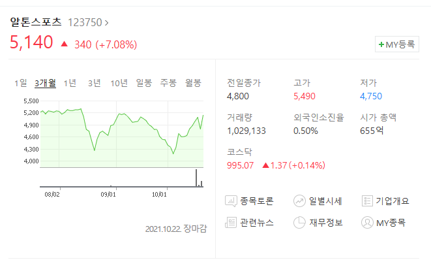Image resolution: width=431 pixels, height=260 pixels.
Task: Expand stock details via chevron after 123750
Action: tap(107, 23)
